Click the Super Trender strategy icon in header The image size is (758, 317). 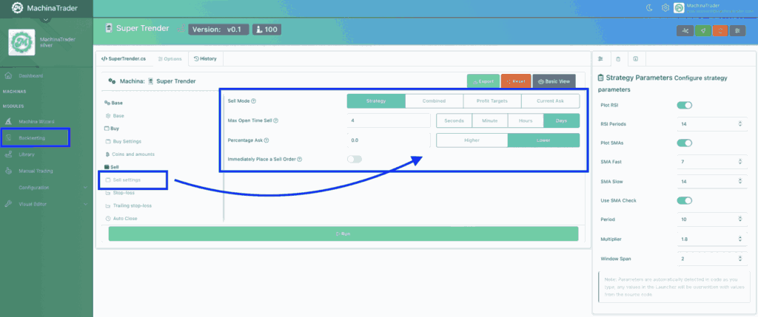[109, 28]
